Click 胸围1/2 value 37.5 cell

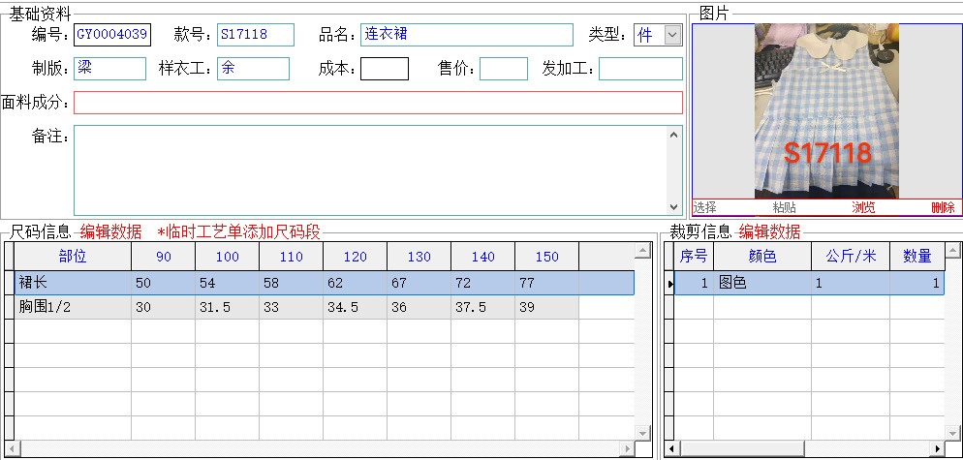tap(482, 307)
